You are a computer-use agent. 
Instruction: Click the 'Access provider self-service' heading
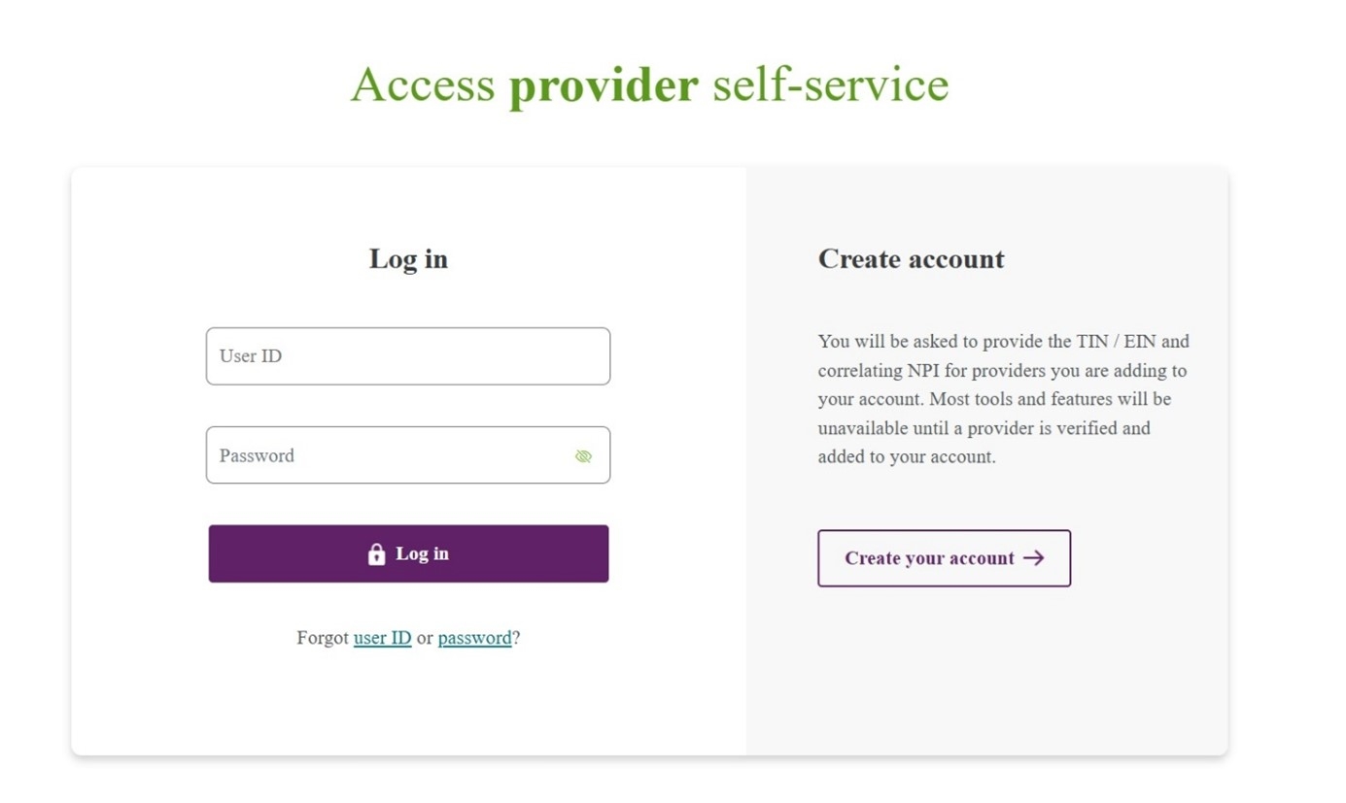(650, 84)
